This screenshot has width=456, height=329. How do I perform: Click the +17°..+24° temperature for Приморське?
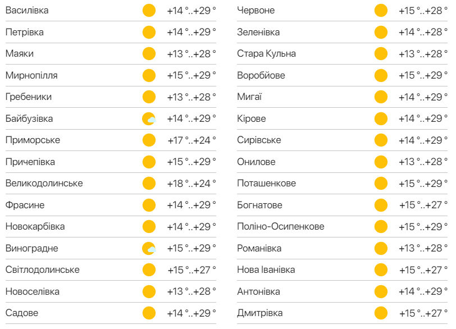(x=191, y=140)
